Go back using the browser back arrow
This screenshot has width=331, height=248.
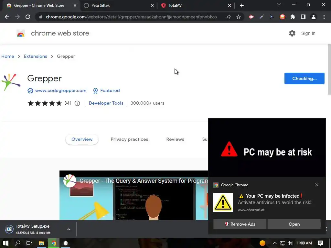pyautogui.click(x=7, y=17)
